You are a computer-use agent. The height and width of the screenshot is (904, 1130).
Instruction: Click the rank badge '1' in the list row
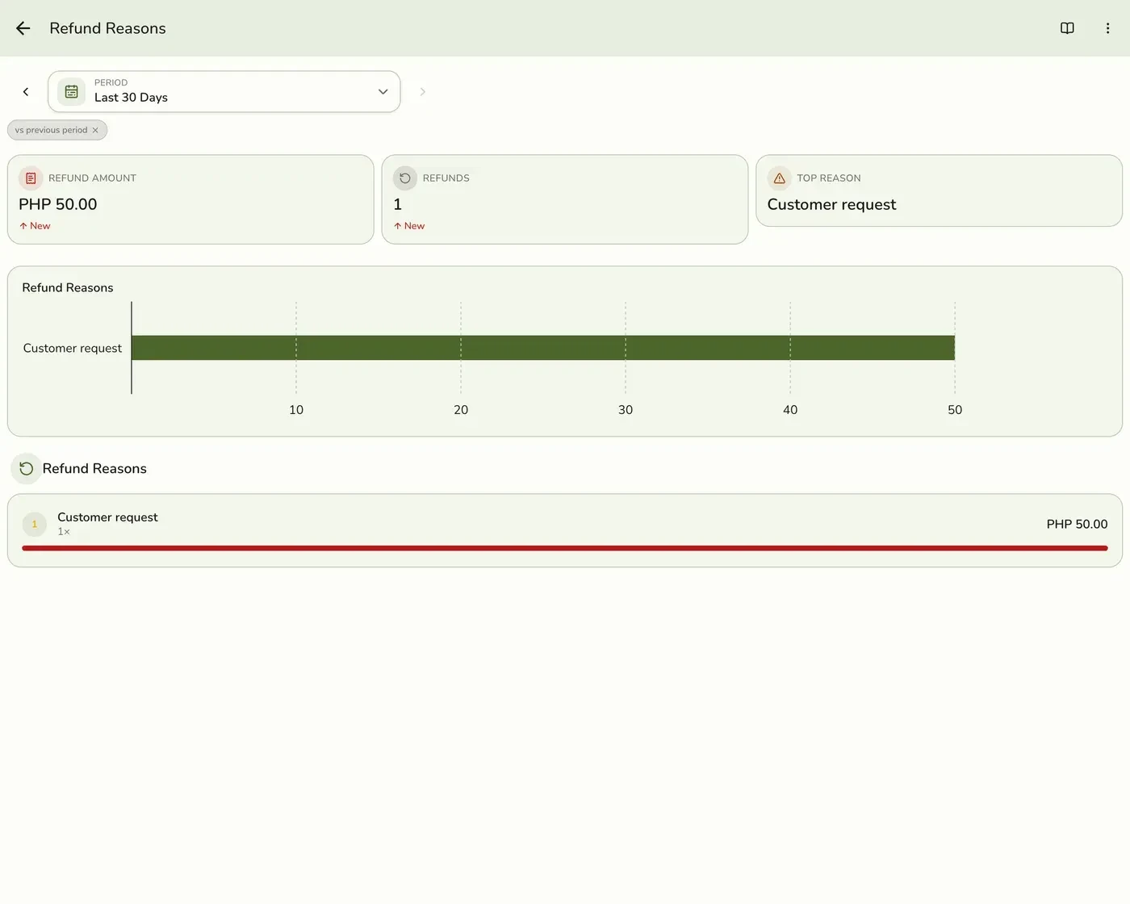(35, 525)
